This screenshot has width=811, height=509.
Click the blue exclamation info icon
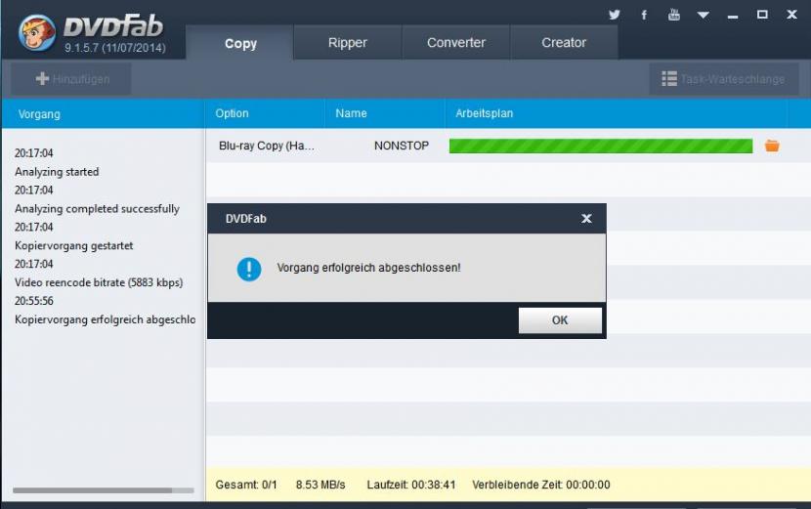coord(249,269)
